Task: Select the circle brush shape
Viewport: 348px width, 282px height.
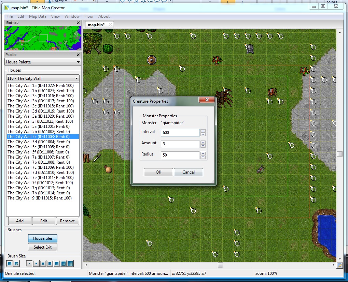Action: (x=16, y=264)
